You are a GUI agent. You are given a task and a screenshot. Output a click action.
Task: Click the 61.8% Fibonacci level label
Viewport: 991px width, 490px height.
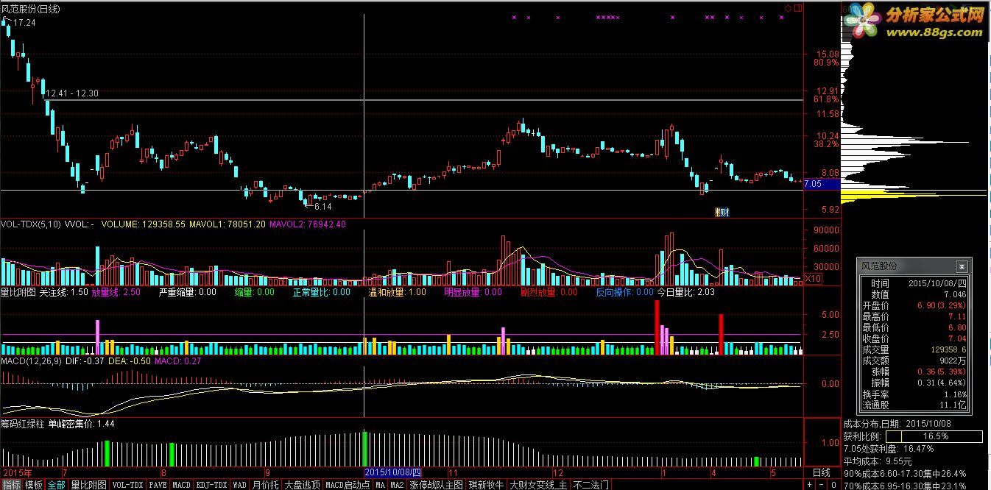(826, 99)
